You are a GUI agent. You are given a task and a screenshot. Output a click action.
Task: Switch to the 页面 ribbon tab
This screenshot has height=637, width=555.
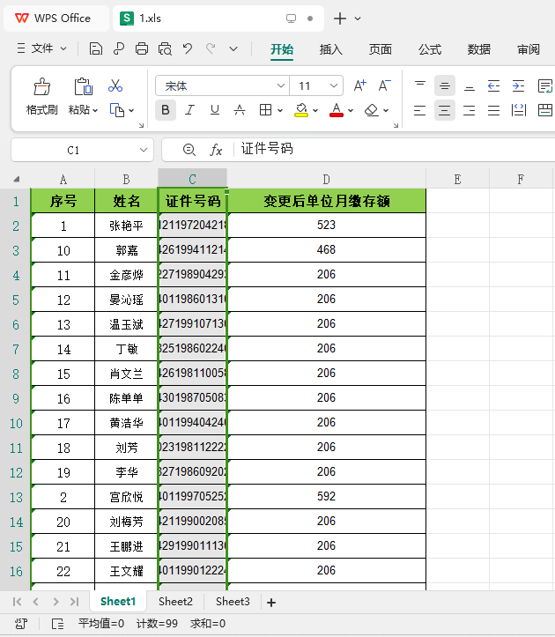pyautogui.click(x=381, y=49)
